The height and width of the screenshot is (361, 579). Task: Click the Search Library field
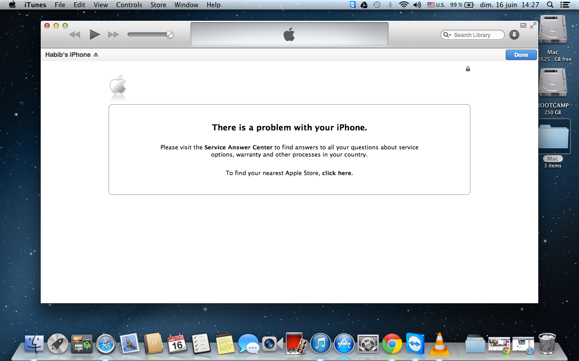(473, 35)
